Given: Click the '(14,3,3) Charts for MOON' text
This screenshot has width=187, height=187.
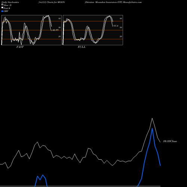Looking at the screenshot, I should [52, 2].
